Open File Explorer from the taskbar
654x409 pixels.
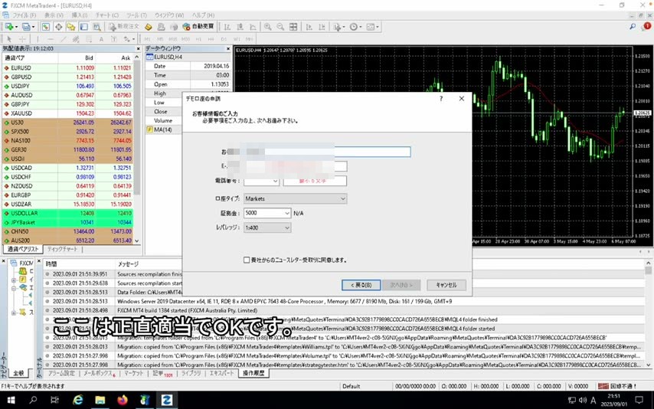coord(100,401)
